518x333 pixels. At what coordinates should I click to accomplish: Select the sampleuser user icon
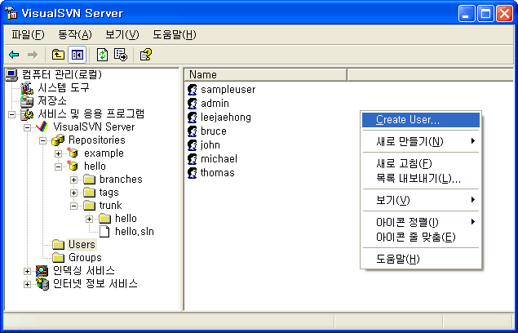coord(193,90)
